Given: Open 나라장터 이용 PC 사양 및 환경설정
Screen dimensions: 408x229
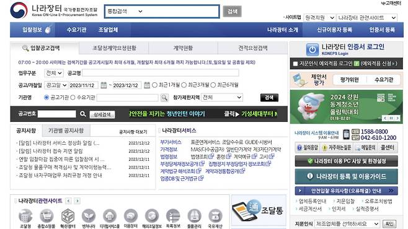Looking at the screenshot, I should point(347,161).
